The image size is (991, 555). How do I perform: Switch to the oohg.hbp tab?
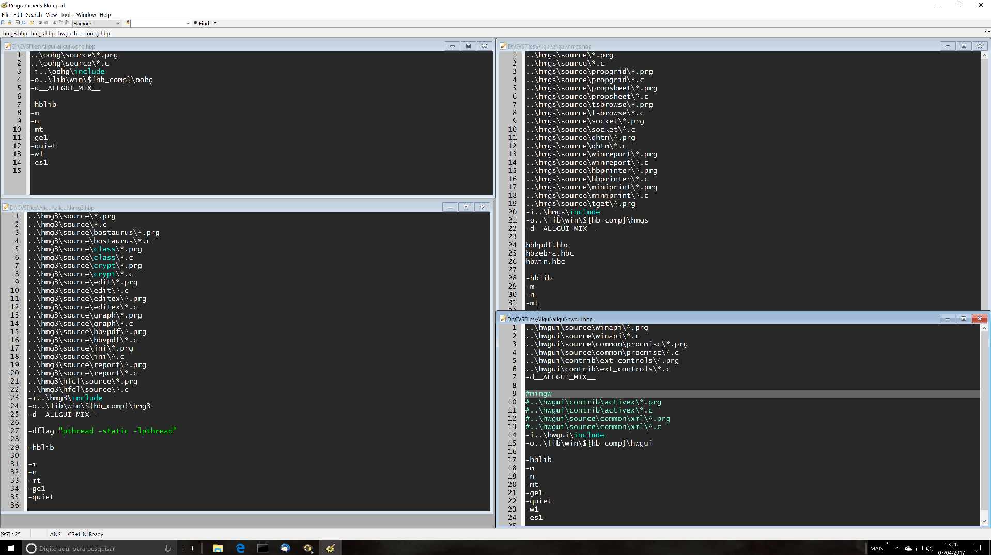(x=98, y=33)
